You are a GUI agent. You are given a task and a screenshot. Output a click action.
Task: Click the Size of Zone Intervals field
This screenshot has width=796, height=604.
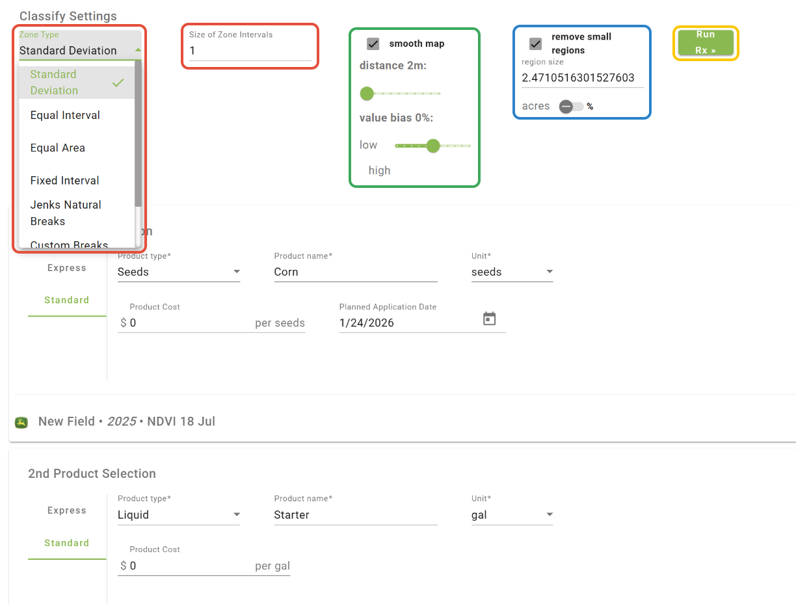point(250,51)
